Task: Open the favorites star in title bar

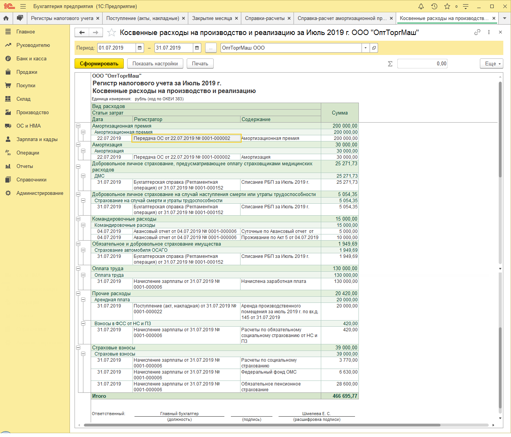Action: coord(447,6)
